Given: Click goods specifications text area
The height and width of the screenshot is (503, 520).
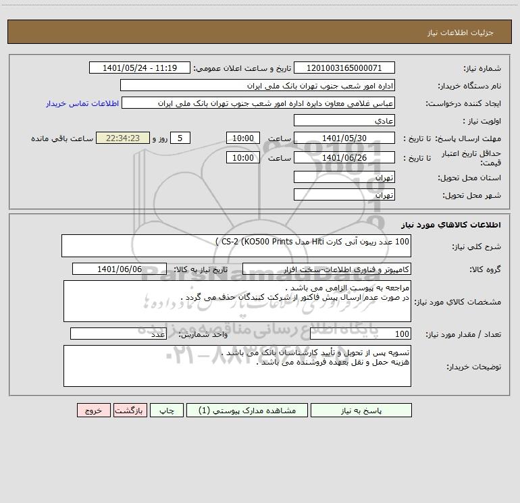Looking at the screenshot, I should [237, 301].
